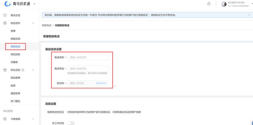Open 概况总览 in the sidebar
253x125 pixels.
(x=16, y=15)
